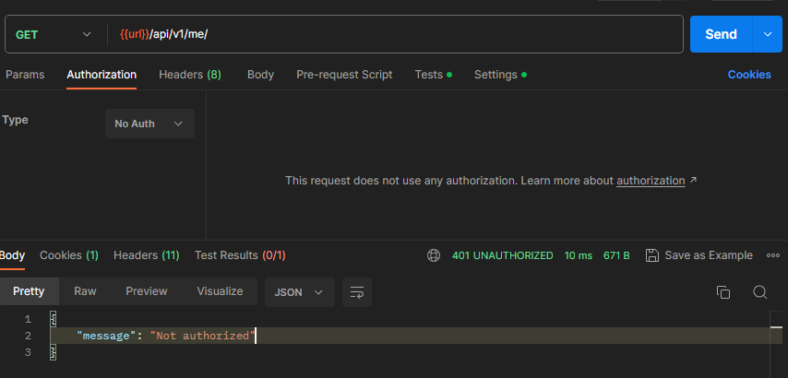Switch to Preview response view
This screenshot has height=378, width=788.
[x=147, y=291]
